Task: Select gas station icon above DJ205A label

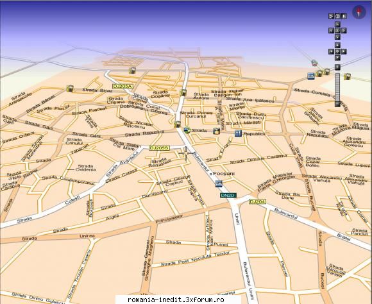Action: [x=132, y=71]
